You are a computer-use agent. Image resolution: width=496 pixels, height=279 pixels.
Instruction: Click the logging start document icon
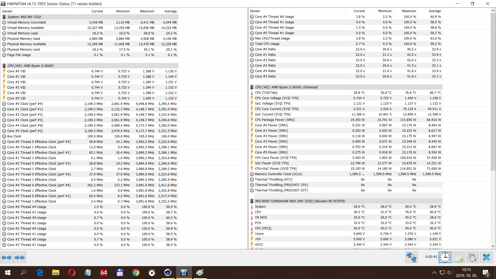pyautogui.click(x=459, y=257)
